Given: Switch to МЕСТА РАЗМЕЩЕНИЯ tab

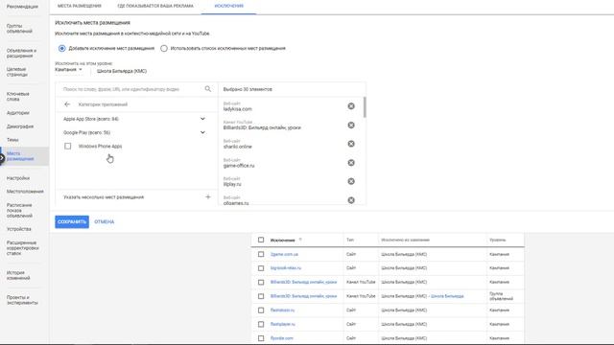Looking at the screenshot, I should (x=80, y=6).
